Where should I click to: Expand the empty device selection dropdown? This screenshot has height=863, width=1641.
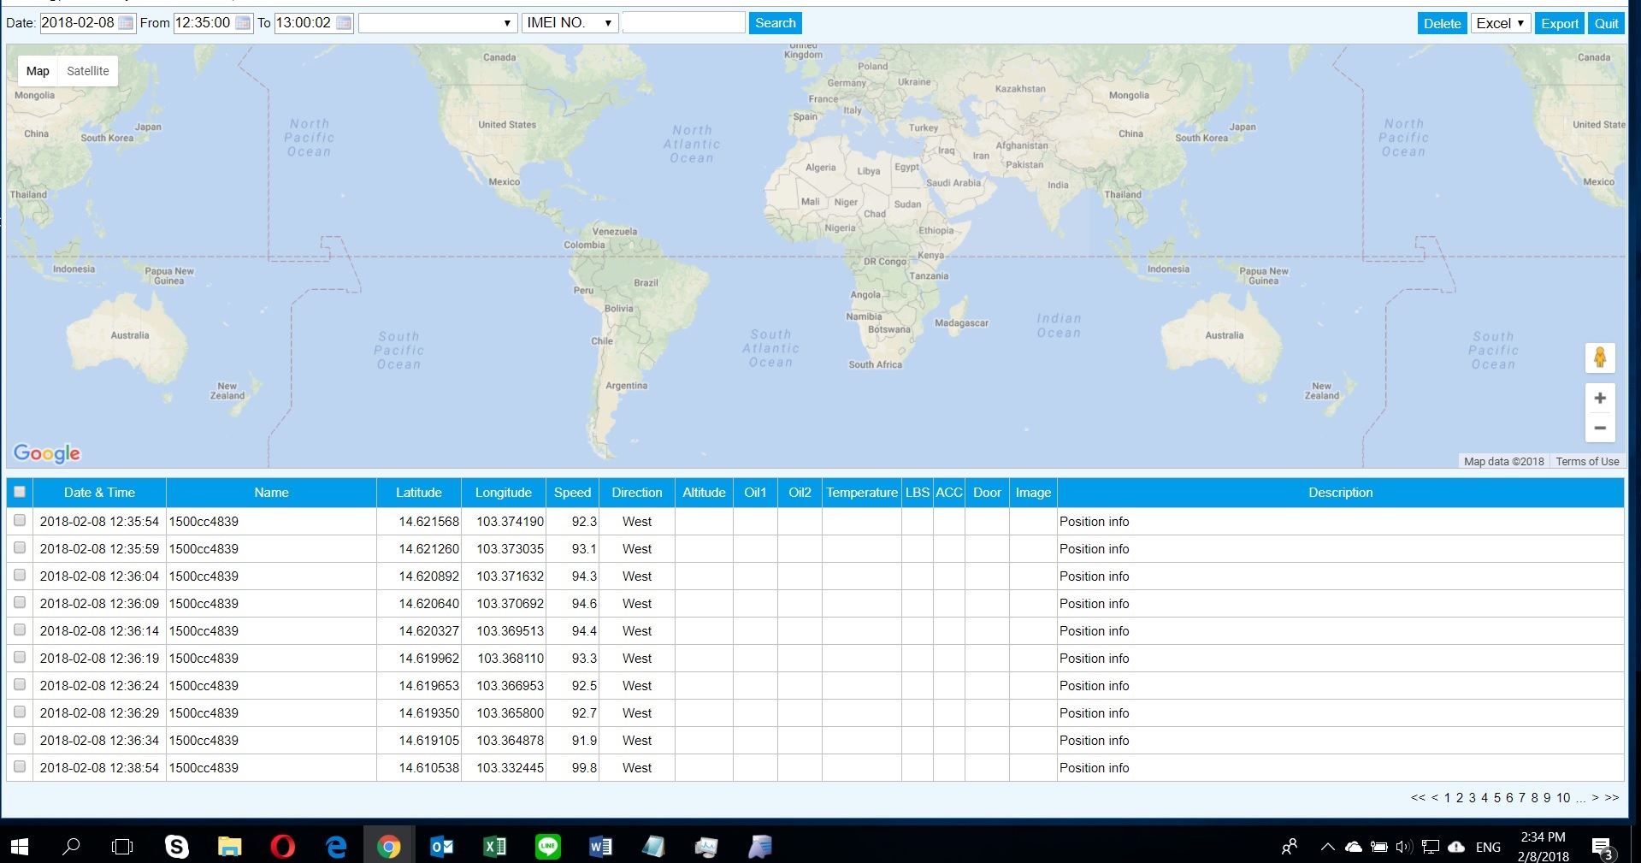[x=437, y=23]
